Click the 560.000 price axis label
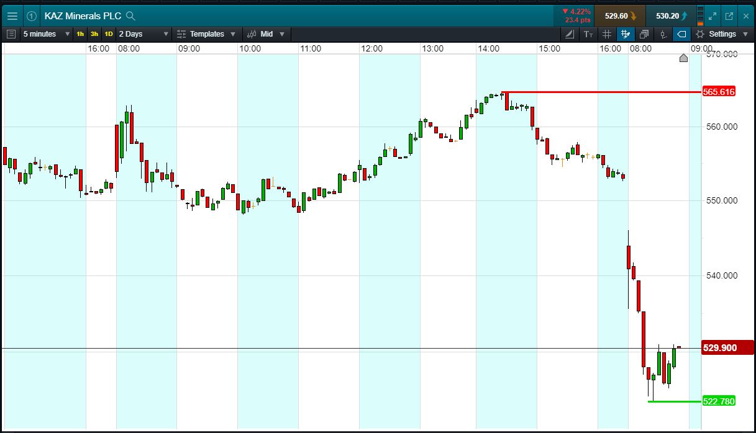 tap(722, 127)
